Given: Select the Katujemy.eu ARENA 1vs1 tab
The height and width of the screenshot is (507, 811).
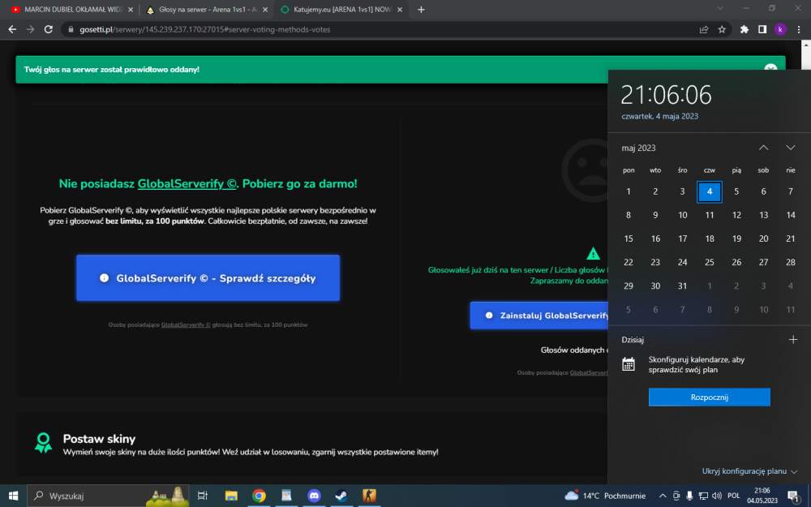Looking at the screenshot, I should click(341, 9).
